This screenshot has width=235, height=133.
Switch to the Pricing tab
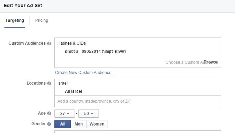pos(42,20)
